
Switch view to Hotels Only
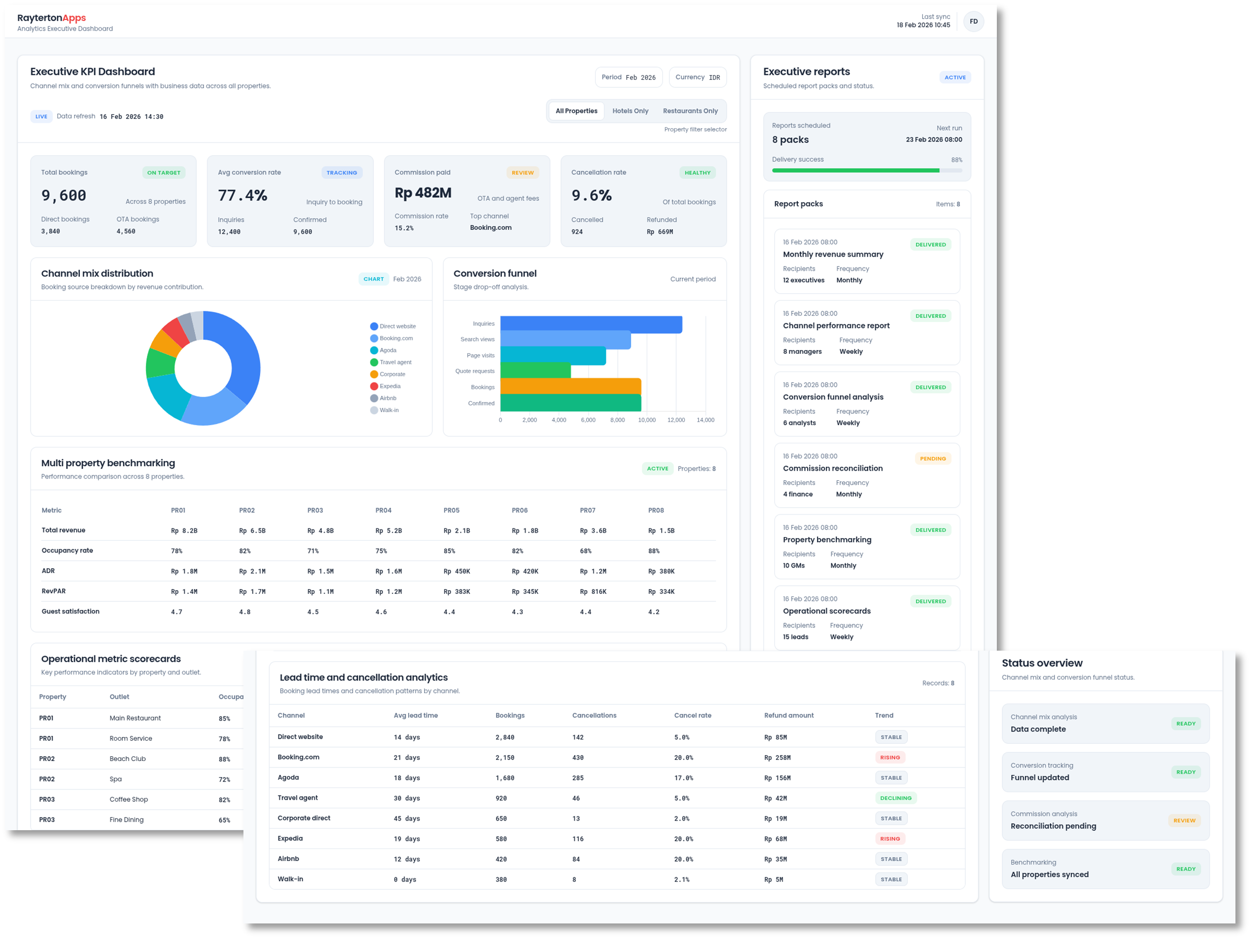click(630, 111)
